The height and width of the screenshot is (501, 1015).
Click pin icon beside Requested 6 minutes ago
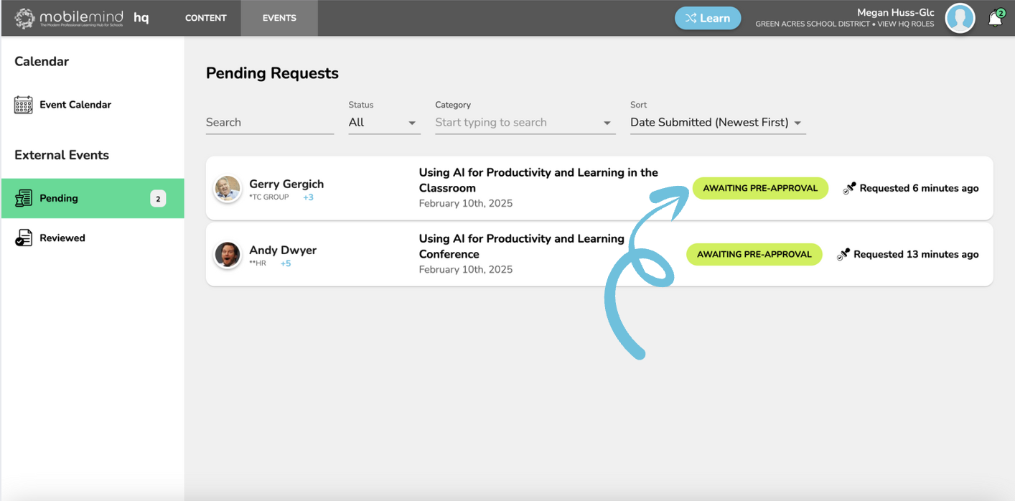click(x=849, y=189)
